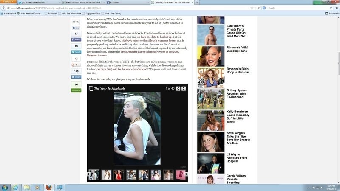
Task: Switch to the Twitter Interactions tab
Action: [x=39, y=3]
